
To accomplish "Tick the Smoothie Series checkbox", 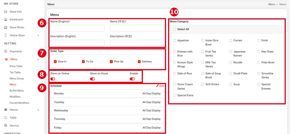I will click(259, 74).
